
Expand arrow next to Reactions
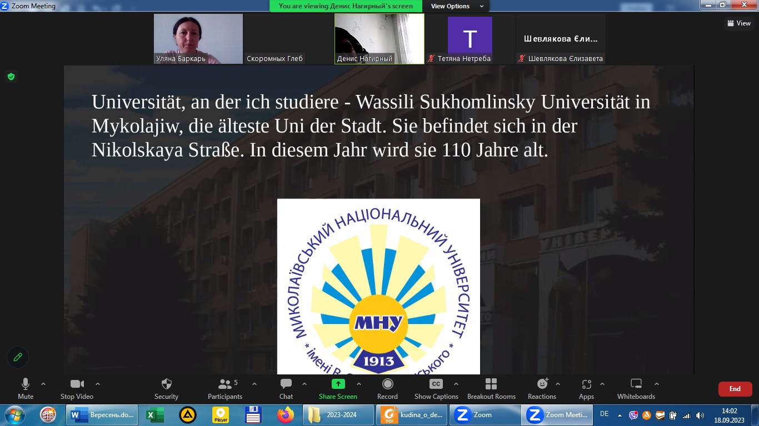click(558, 384)
